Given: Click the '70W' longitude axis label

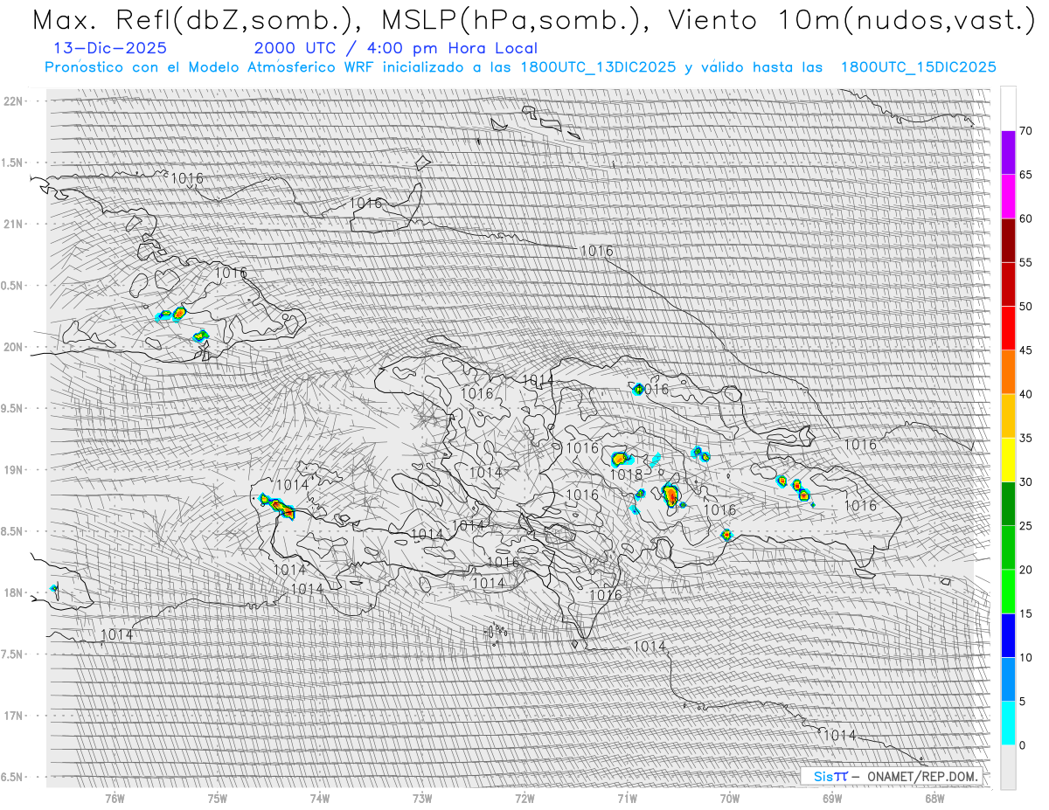Looking at the screenshot, I should [x=729, y=799].
